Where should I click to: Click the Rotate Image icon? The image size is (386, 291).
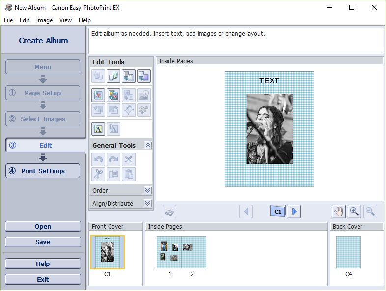129,110
